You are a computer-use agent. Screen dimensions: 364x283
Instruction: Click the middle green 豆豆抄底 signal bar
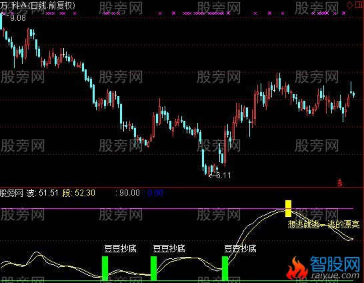pos(153,268)
